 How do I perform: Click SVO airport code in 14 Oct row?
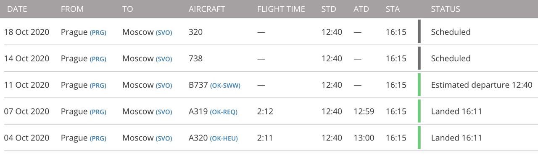[164, 59]
